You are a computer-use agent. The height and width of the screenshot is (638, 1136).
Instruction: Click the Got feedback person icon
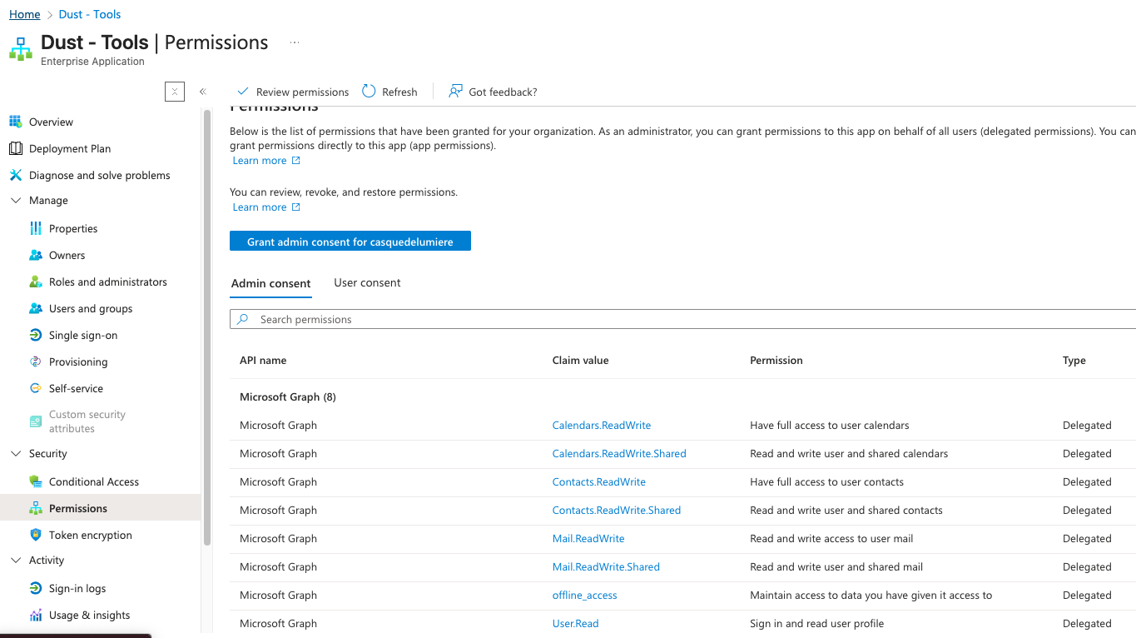click(x=455, y=92)
